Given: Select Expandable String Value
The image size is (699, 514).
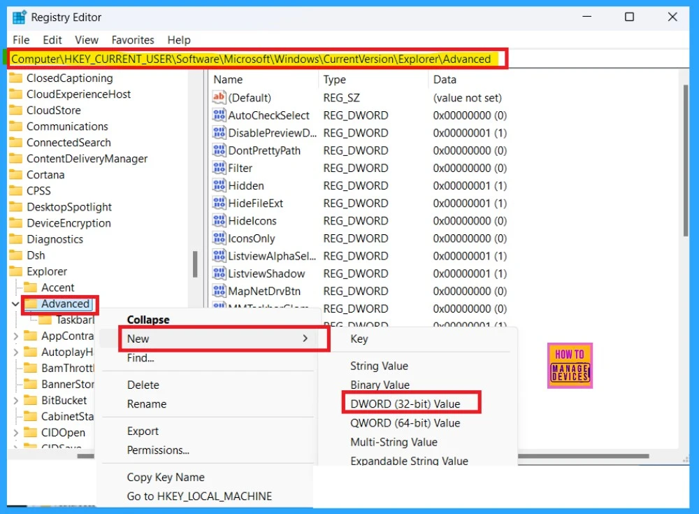Looking at the screenshot, I should pyautogui.click(x=409, y=460).
